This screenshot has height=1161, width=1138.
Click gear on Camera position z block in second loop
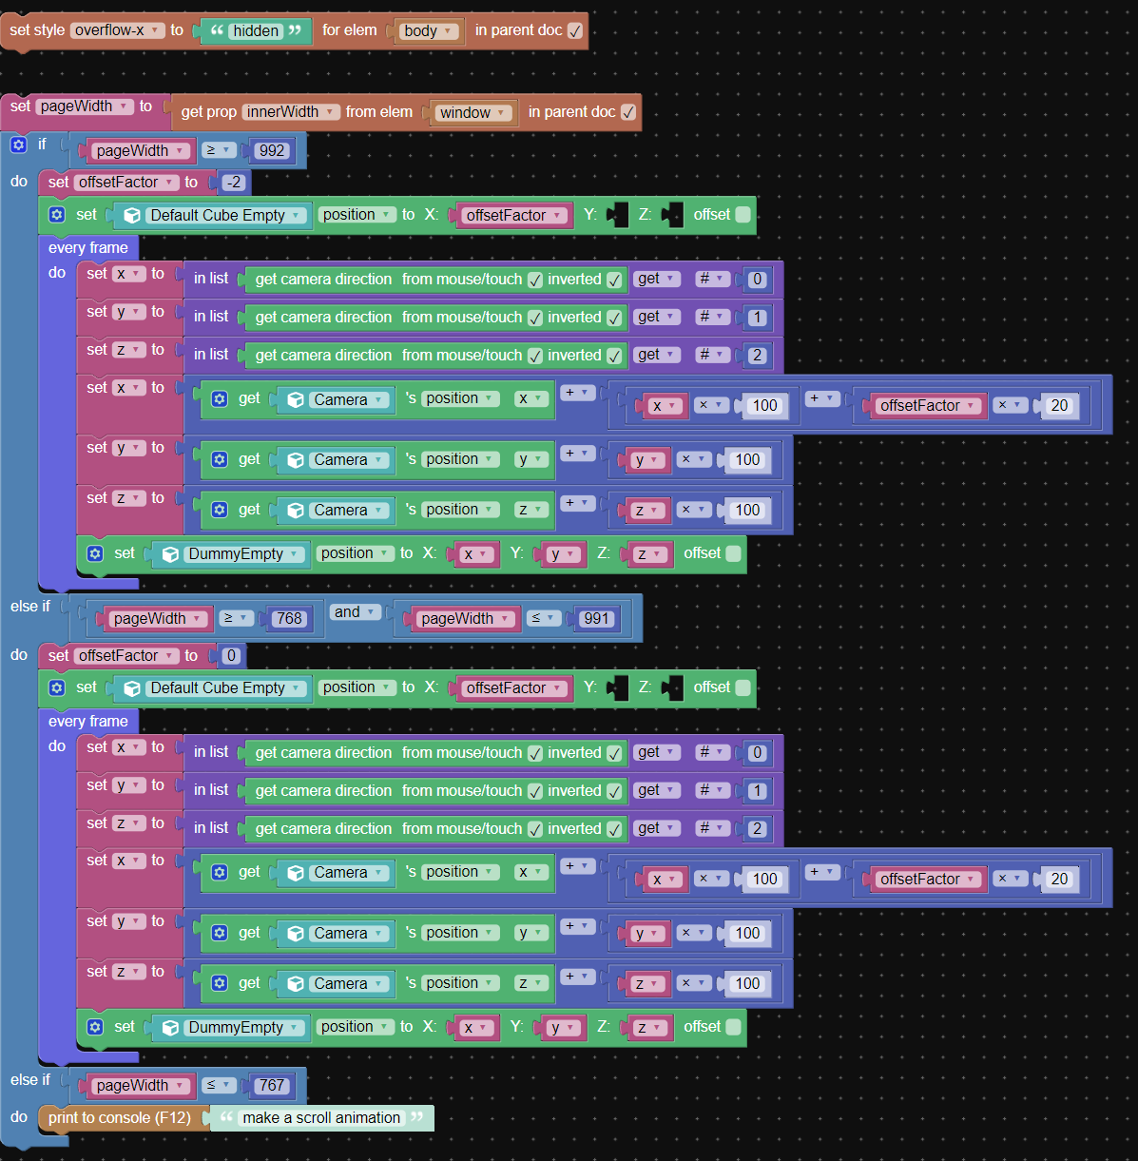coord(220,983)
